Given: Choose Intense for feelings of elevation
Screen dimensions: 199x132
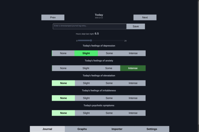Looking at the screenshot, I should tap(133, 83).
